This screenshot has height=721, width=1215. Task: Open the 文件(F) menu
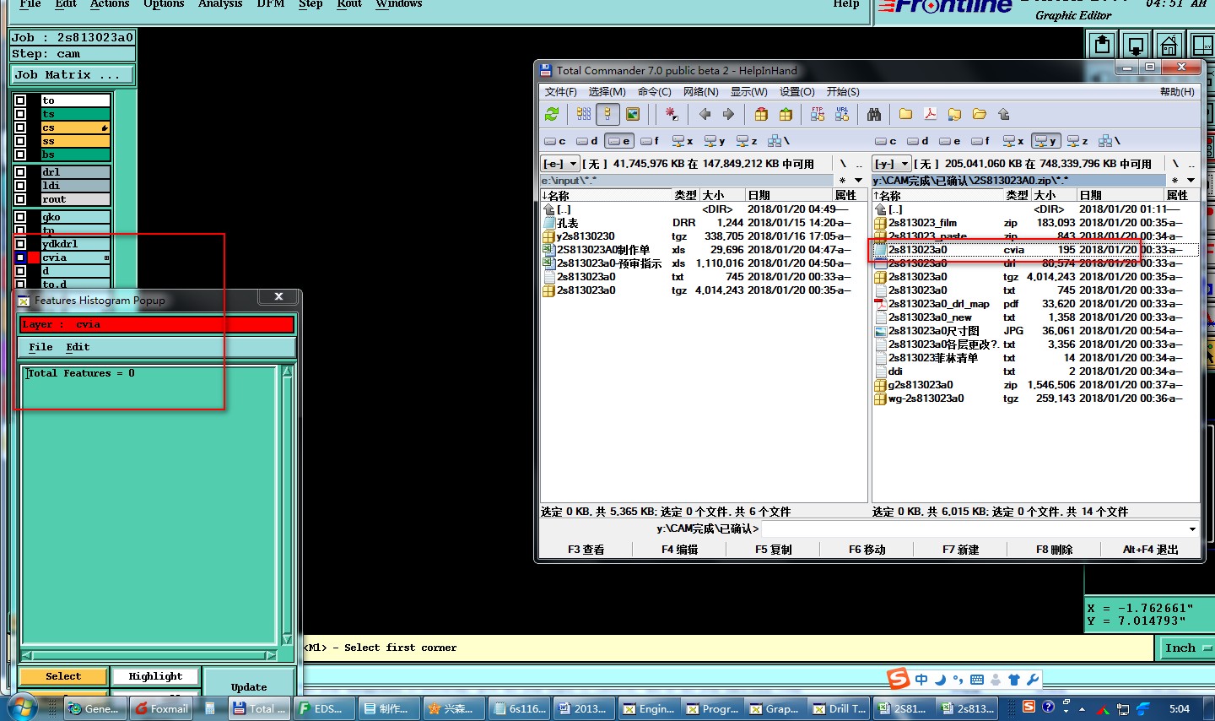pos(561,91)
